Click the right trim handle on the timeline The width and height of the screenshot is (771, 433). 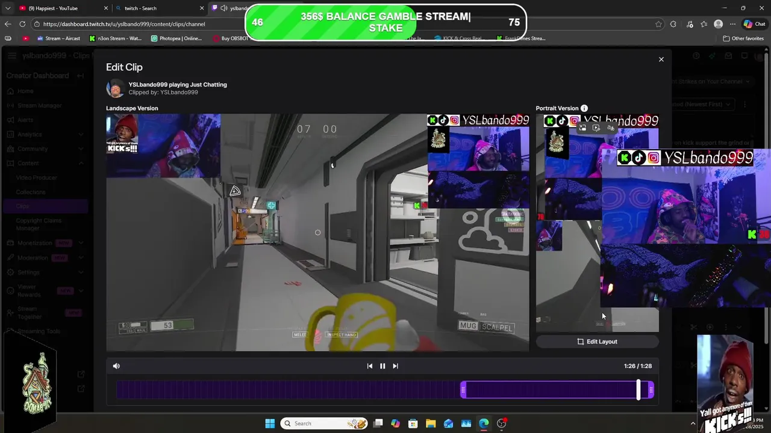[x=651, y=390]
